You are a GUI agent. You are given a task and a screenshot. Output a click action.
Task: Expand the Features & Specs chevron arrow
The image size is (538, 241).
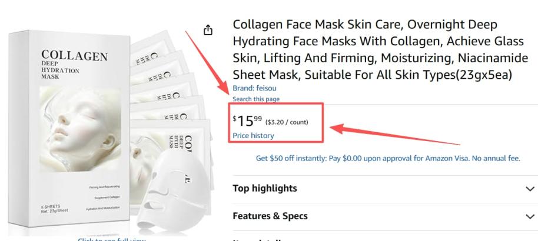point(530,216)
